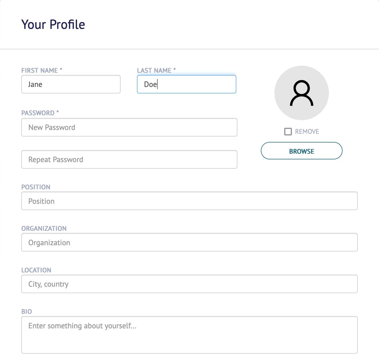Focus the First Name field containing Jane
The height and width of the screenshot is (364, 379).
71,84
